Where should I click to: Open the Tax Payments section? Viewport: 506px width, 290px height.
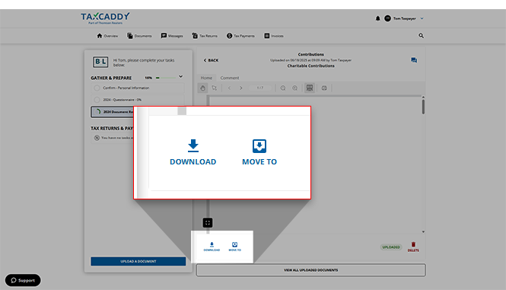(240, 36)
